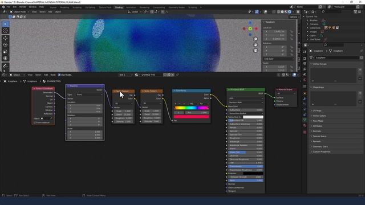Select the Select Box tool in viewport toolbar
This screenshot has height=205, width=365.
[x=5, y=24]
